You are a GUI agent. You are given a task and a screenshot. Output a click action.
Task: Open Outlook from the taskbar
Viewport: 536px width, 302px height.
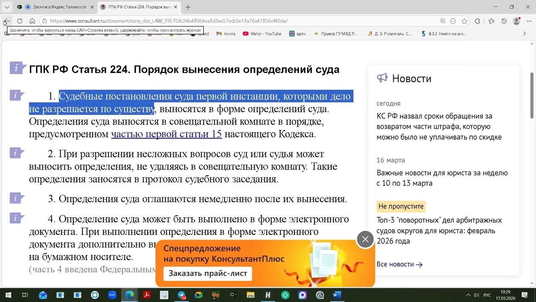[43, 295]
